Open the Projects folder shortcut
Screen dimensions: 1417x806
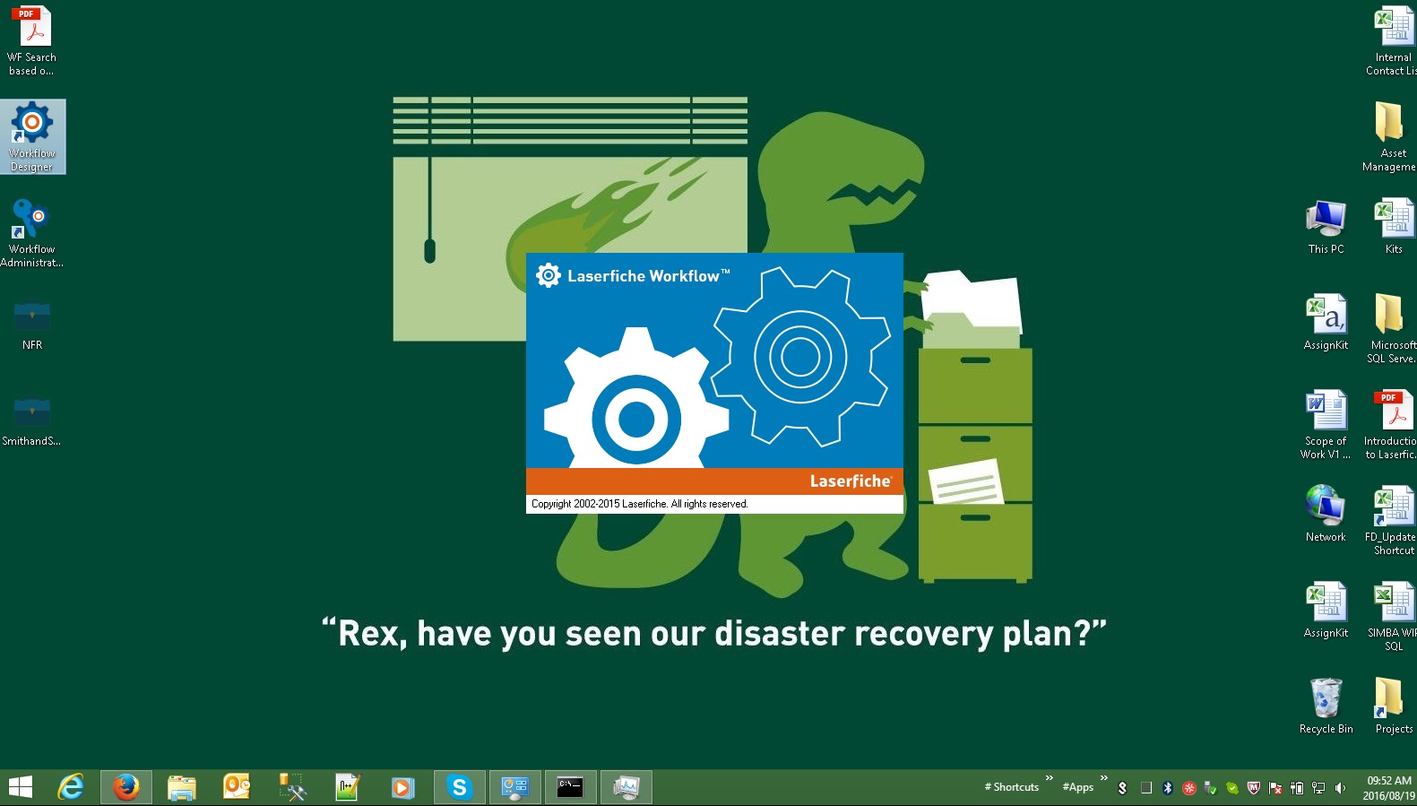(x=1393, y=706)
